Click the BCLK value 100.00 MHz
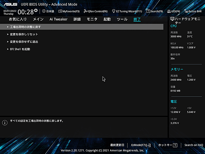 [177, 47]
